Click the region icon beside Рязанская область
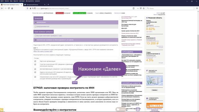This screenshot has width=199, height=112. coord(147,18)
